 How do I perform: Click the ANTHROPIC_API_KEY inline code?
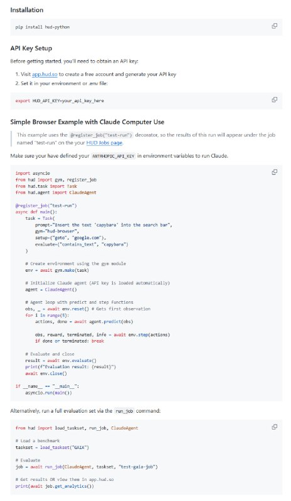point(114,156)
